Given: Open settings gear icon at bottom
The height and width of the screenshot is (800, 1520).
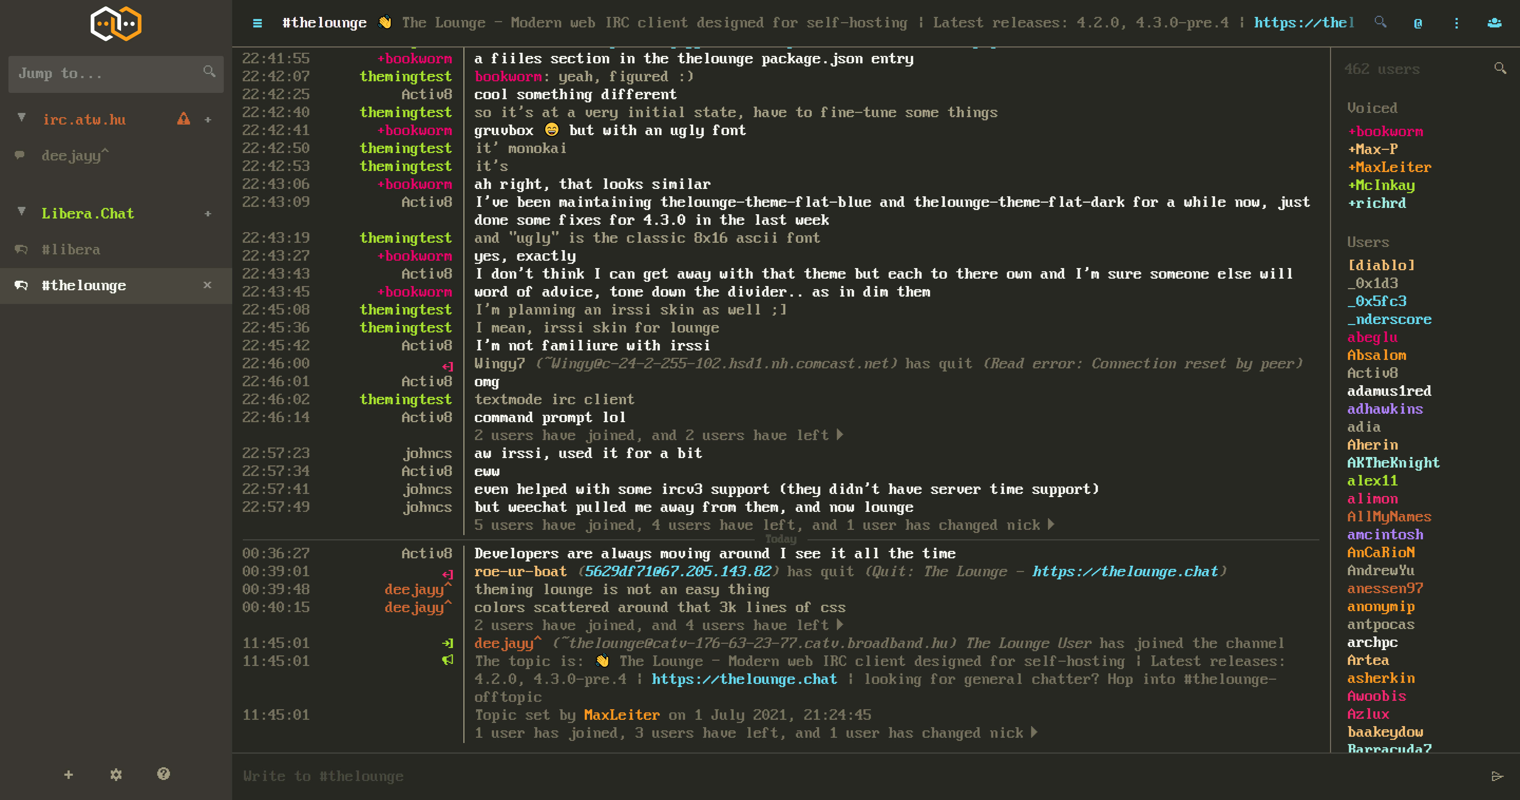Looking at the screenshot, I should click(x=116, y=775).
